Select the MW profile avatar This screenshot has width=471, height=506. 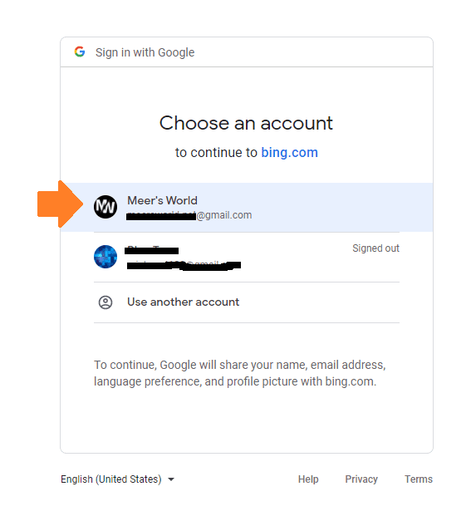pyautogui.click(x=105, y=207)
